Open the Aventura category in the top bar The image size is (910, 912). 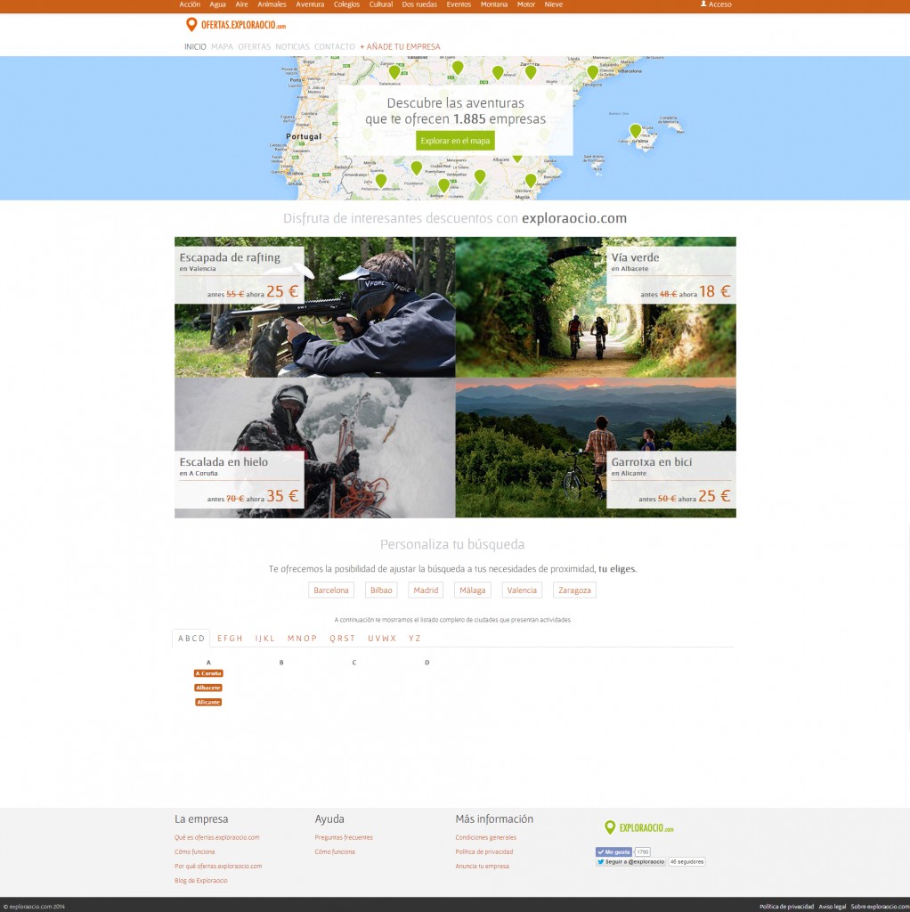pyautogui.click(x=310, y=4)
